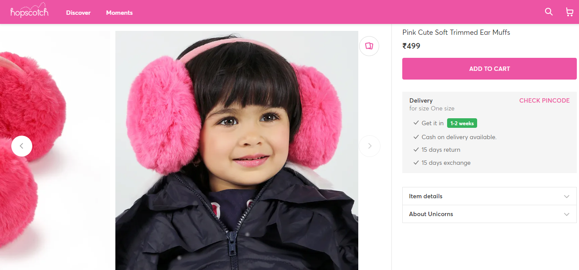Click the product title Pink Cute Soft Trimmed Ear Muffs
This screenshot has width=579, height=270.
click(456, 33)
